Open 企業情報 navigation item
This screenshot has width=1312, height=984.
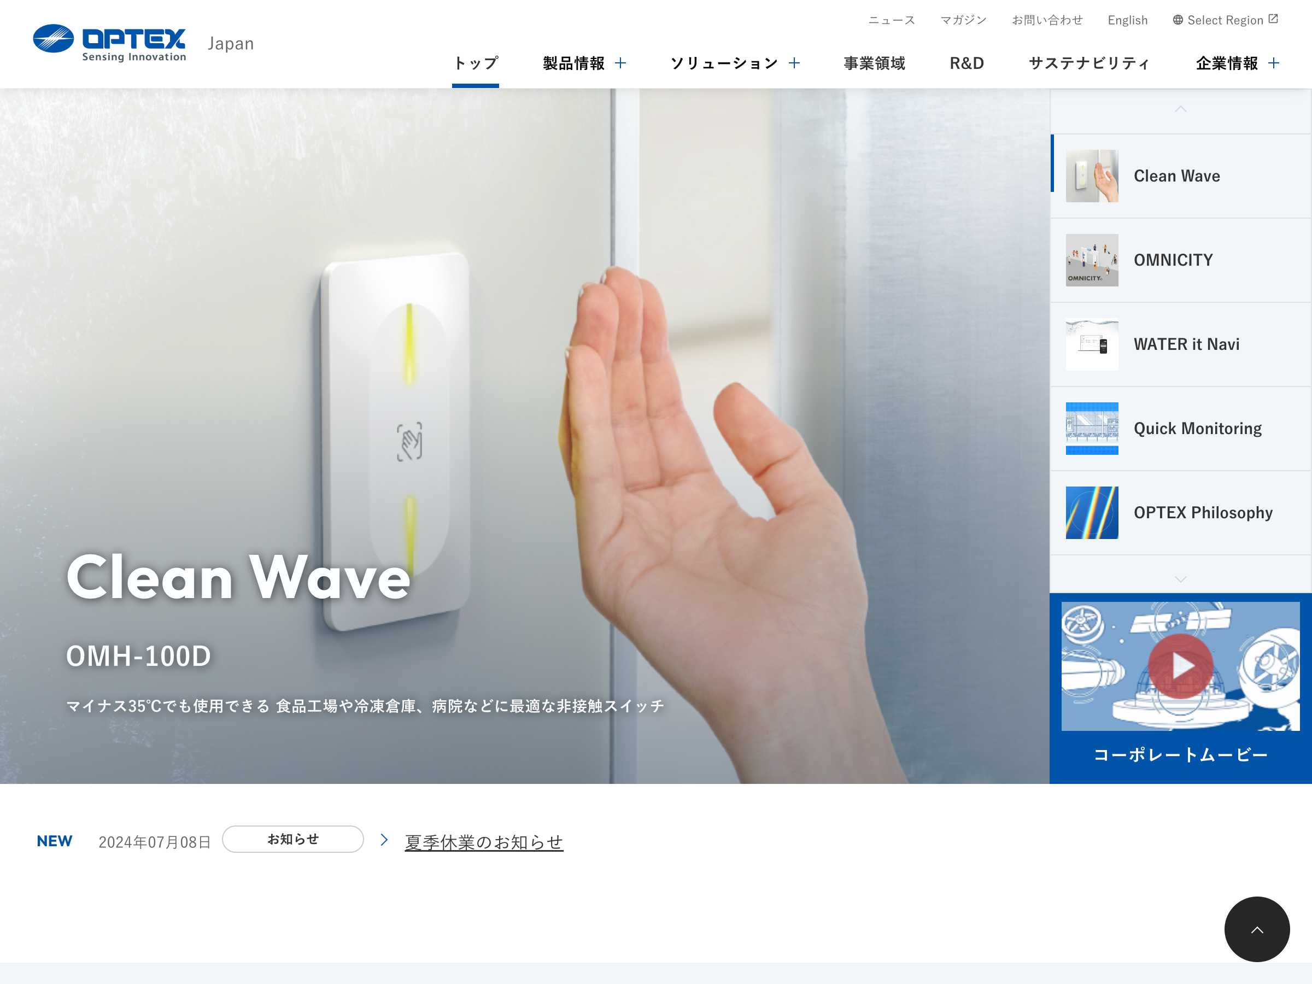click(x=1227, y=63)
